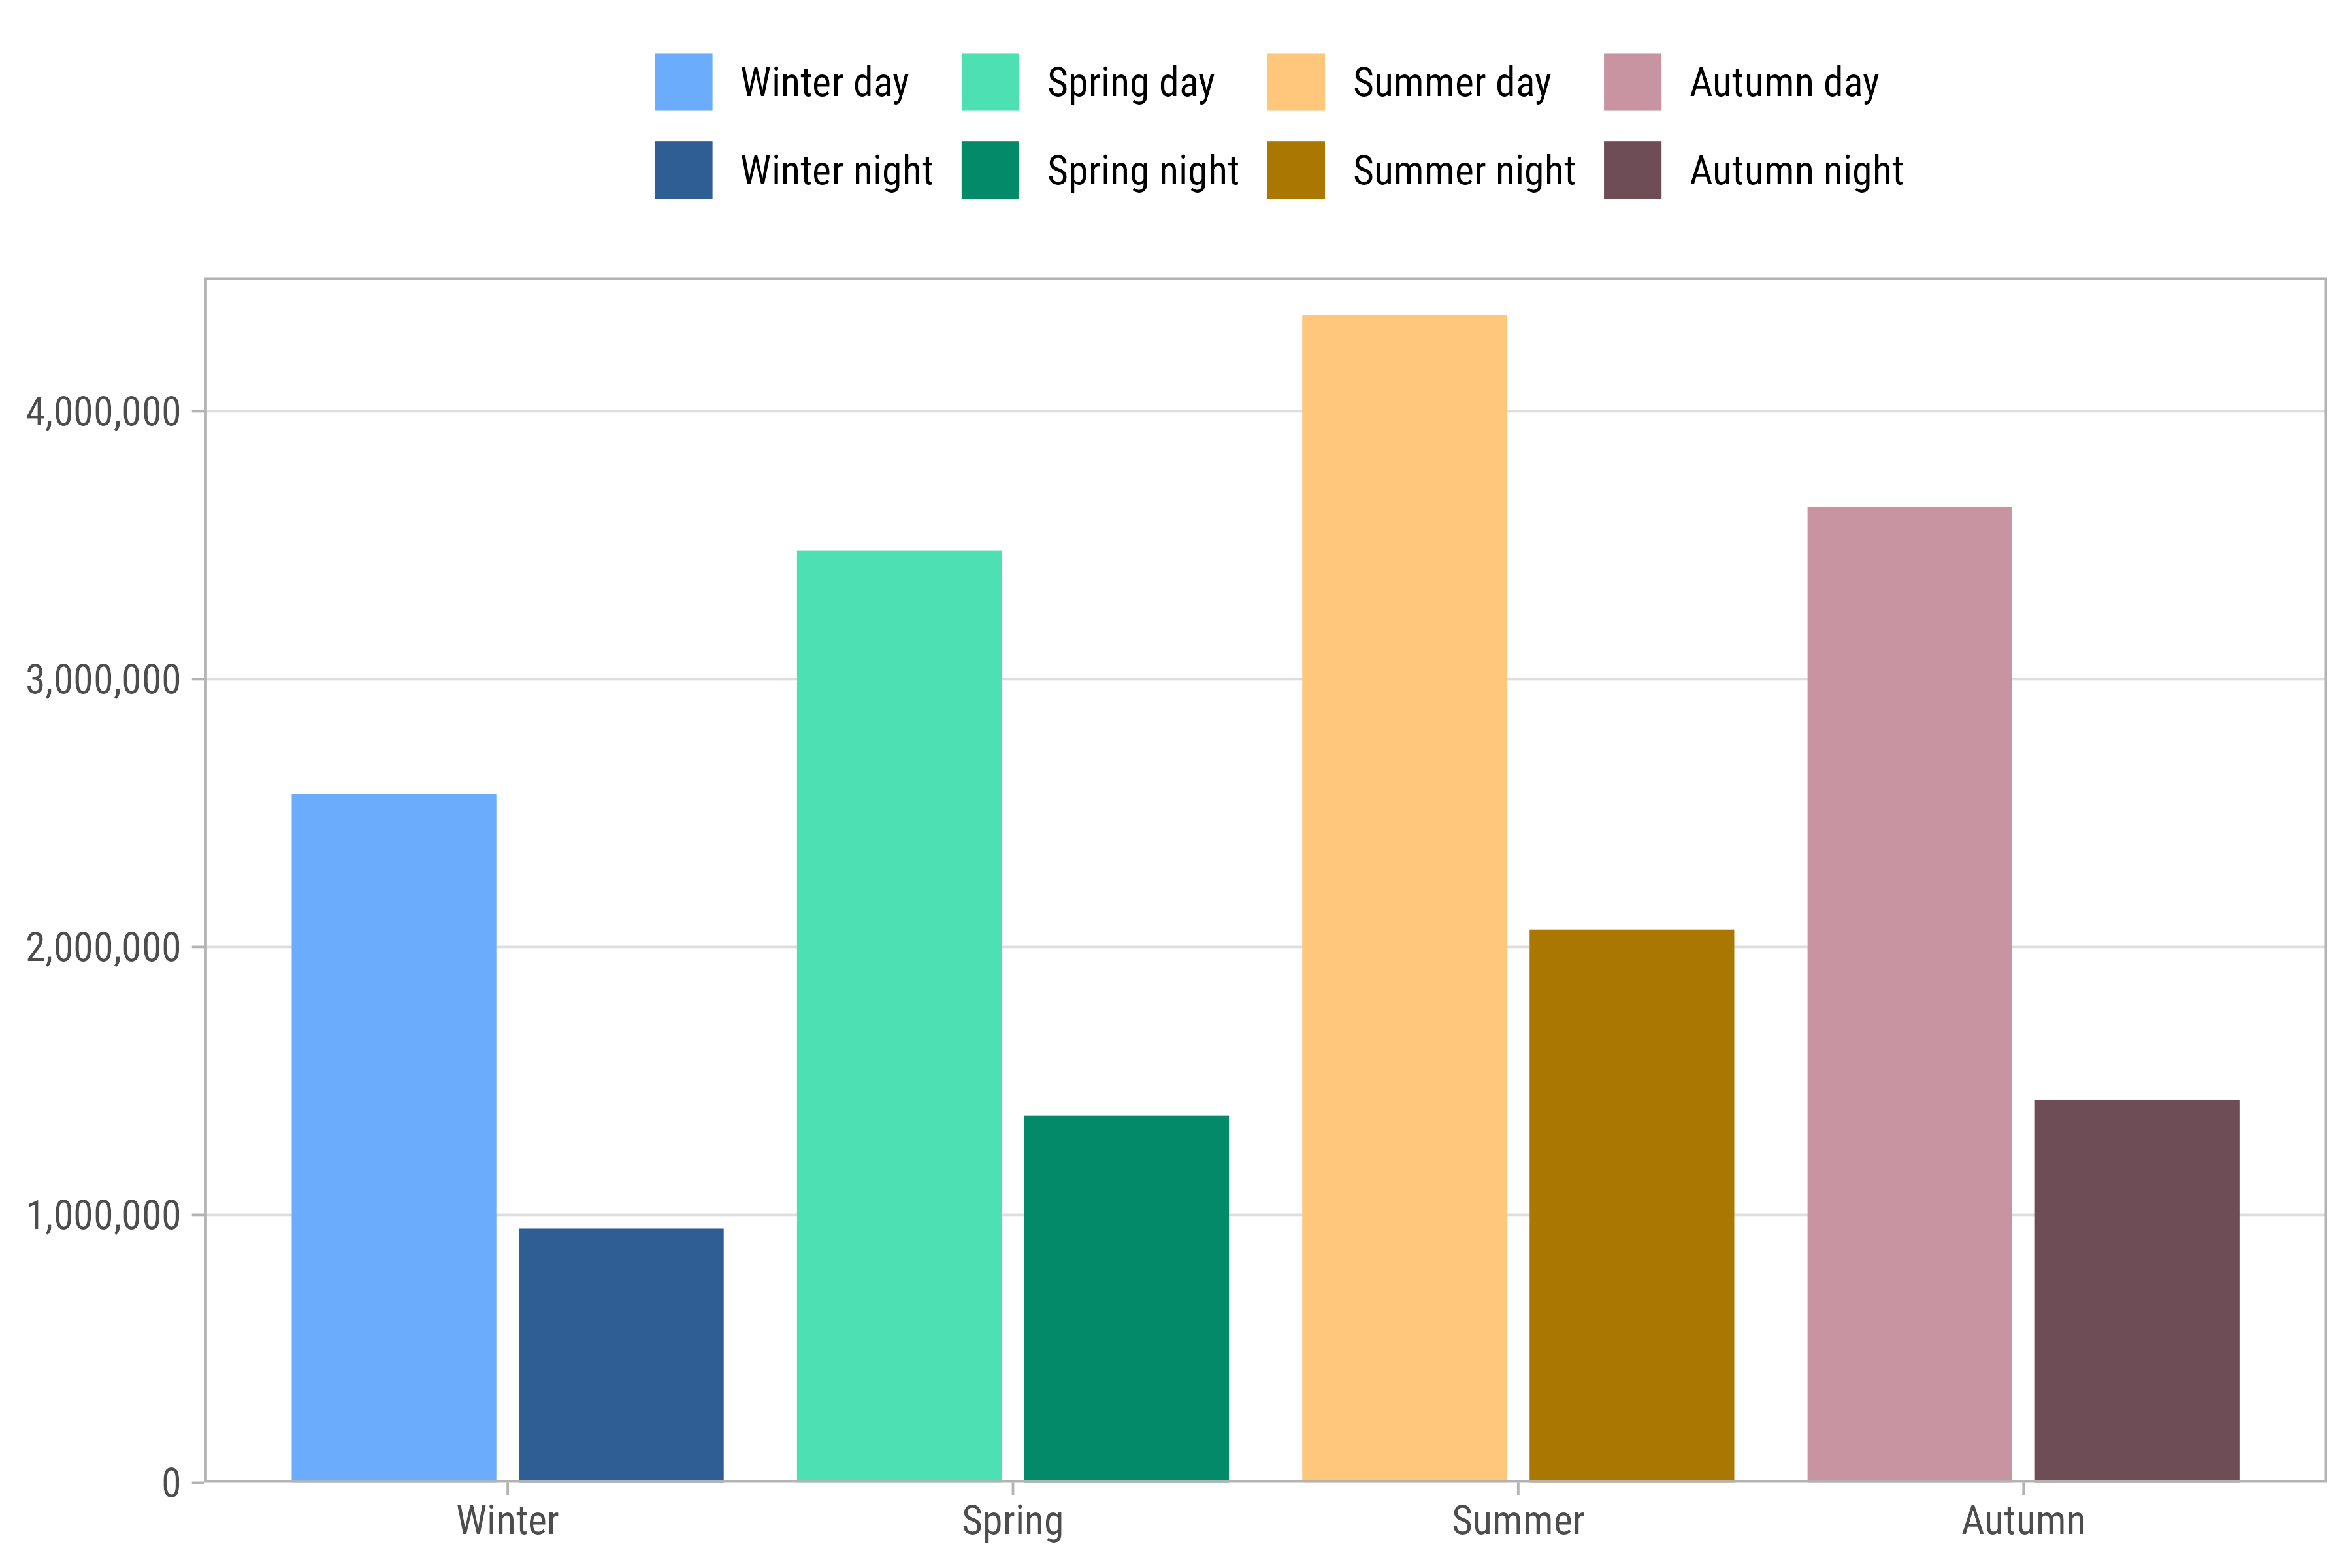
Task: Click the Winter day legend color swatch
Action: pyautogui.click(x=683, y=82)
